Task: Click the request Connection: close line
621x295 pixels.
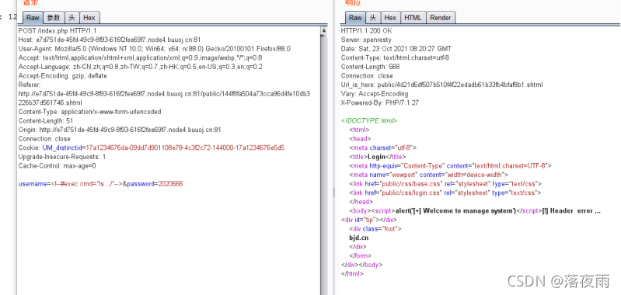Action: click(x=44, y=139)
